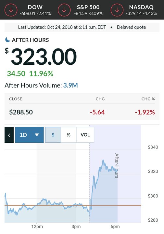Screen dimensions: 164x234
Task: Open the 1D time range dropdown
Action: click(29, 135)
